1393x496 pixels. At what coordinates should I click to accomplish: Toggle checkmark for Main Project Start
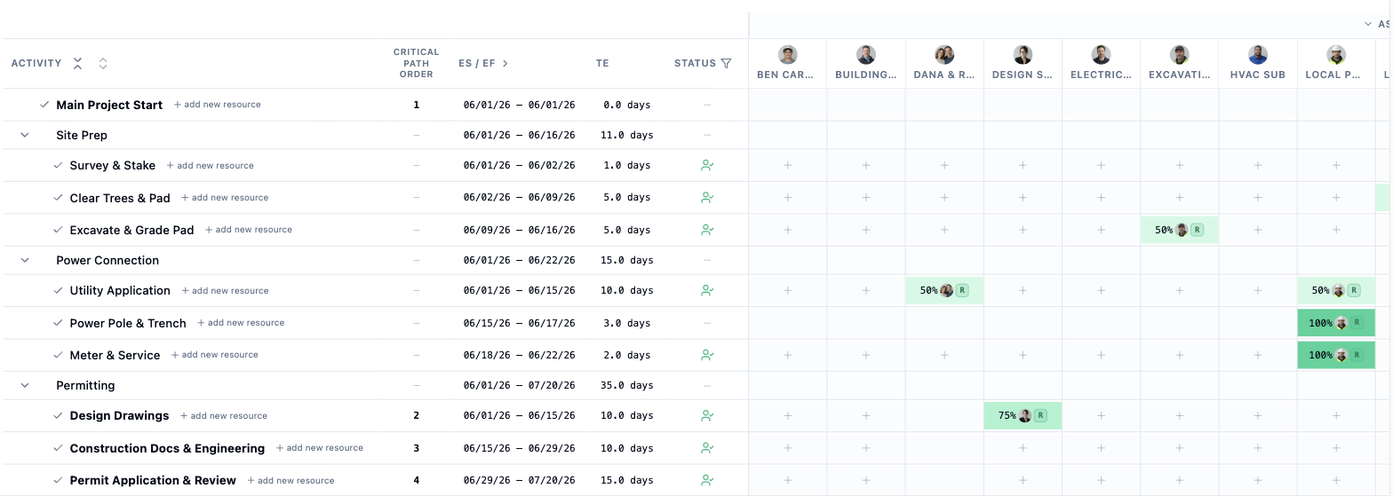coord(44,105)
